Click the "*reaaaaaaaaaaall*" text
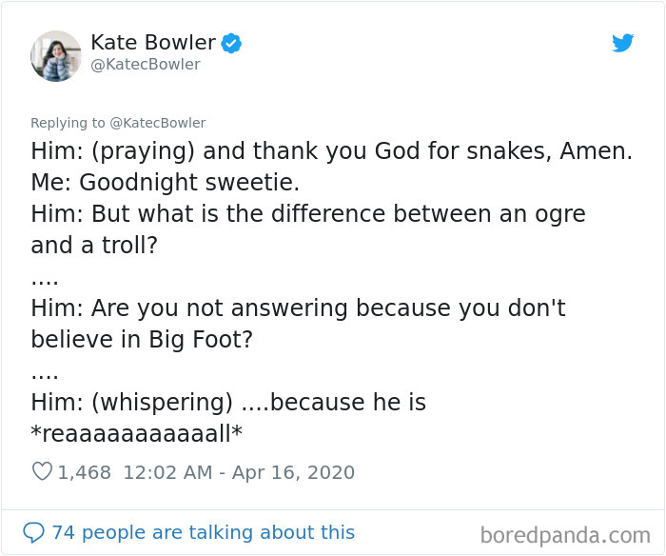666x556 pixels. (137, 434)
